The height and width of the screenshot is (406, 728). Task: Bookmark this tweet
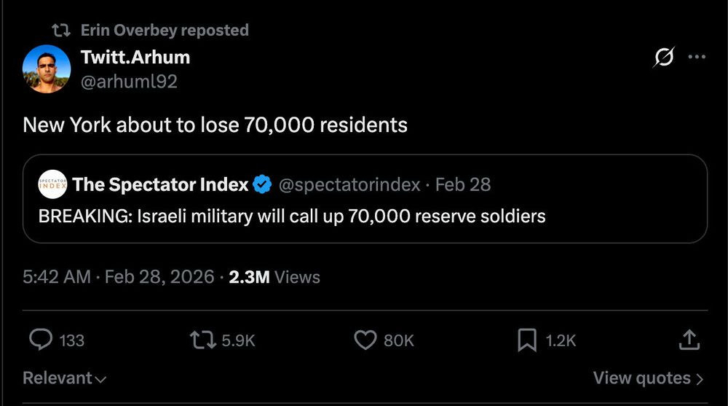click(x=526, y=340)
